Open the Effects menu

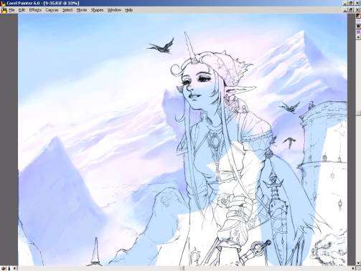click(35, 10)
